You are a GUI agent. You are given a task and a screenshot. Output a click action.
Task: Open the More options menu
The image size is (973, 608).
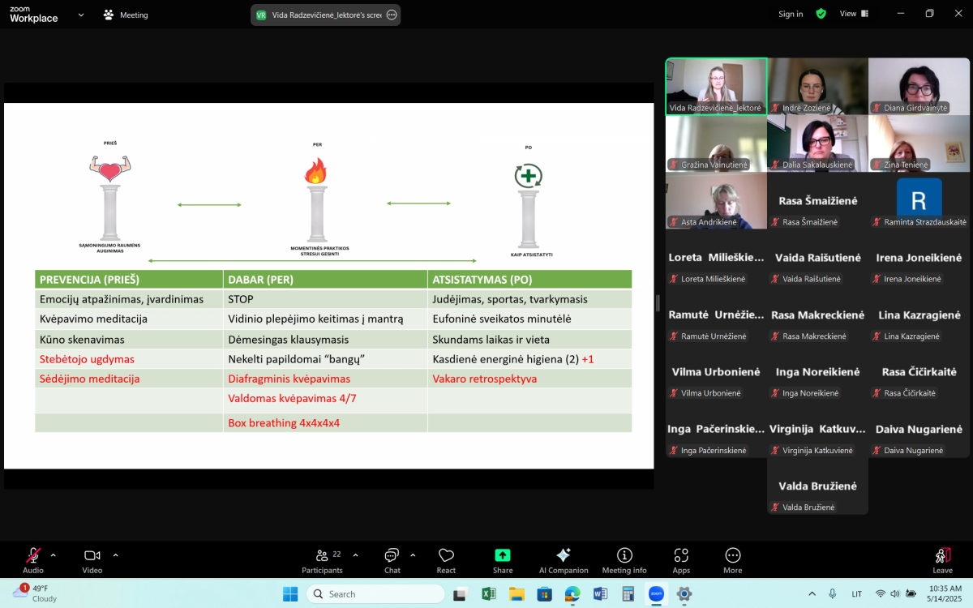click(x=732, y=560)
